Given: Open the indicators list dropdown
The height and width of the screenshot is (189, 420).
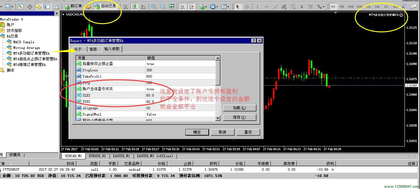Looking at the screenshot, I should (203, 6).
